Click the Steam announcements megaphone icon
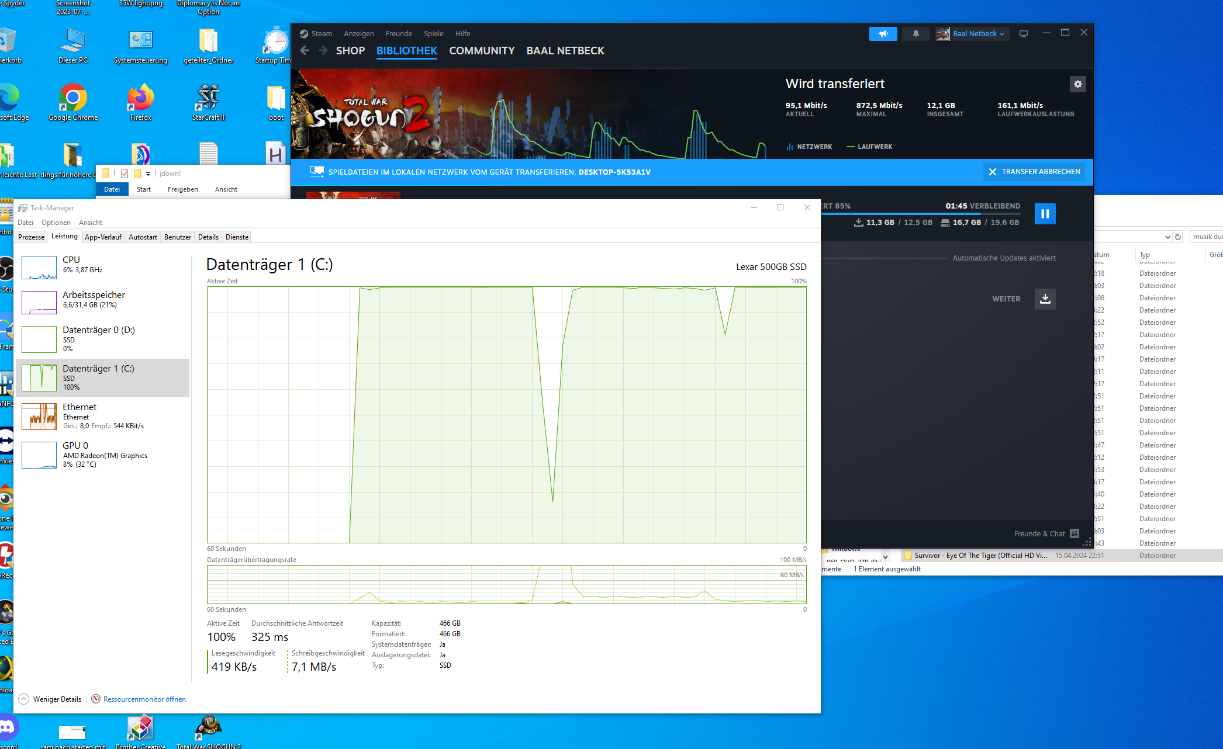The height and width of the screenshot is (749, 1223). click(883, 34)
